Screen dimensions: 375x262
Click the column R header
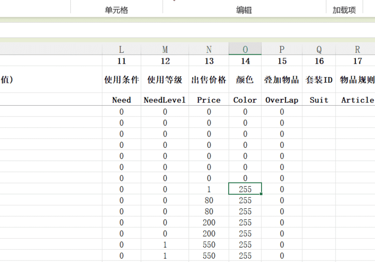click(x=357, y=49)
